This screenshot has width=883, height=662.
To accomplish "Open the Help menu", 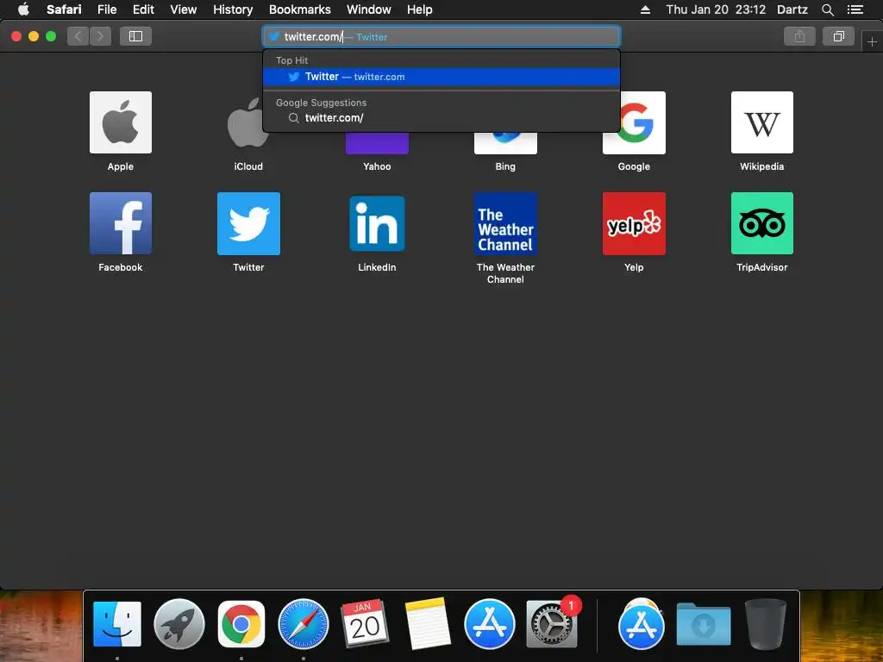I will [420, 9].
